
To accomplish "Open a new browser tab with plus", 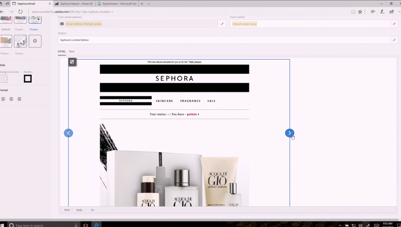I will (141, 4).
